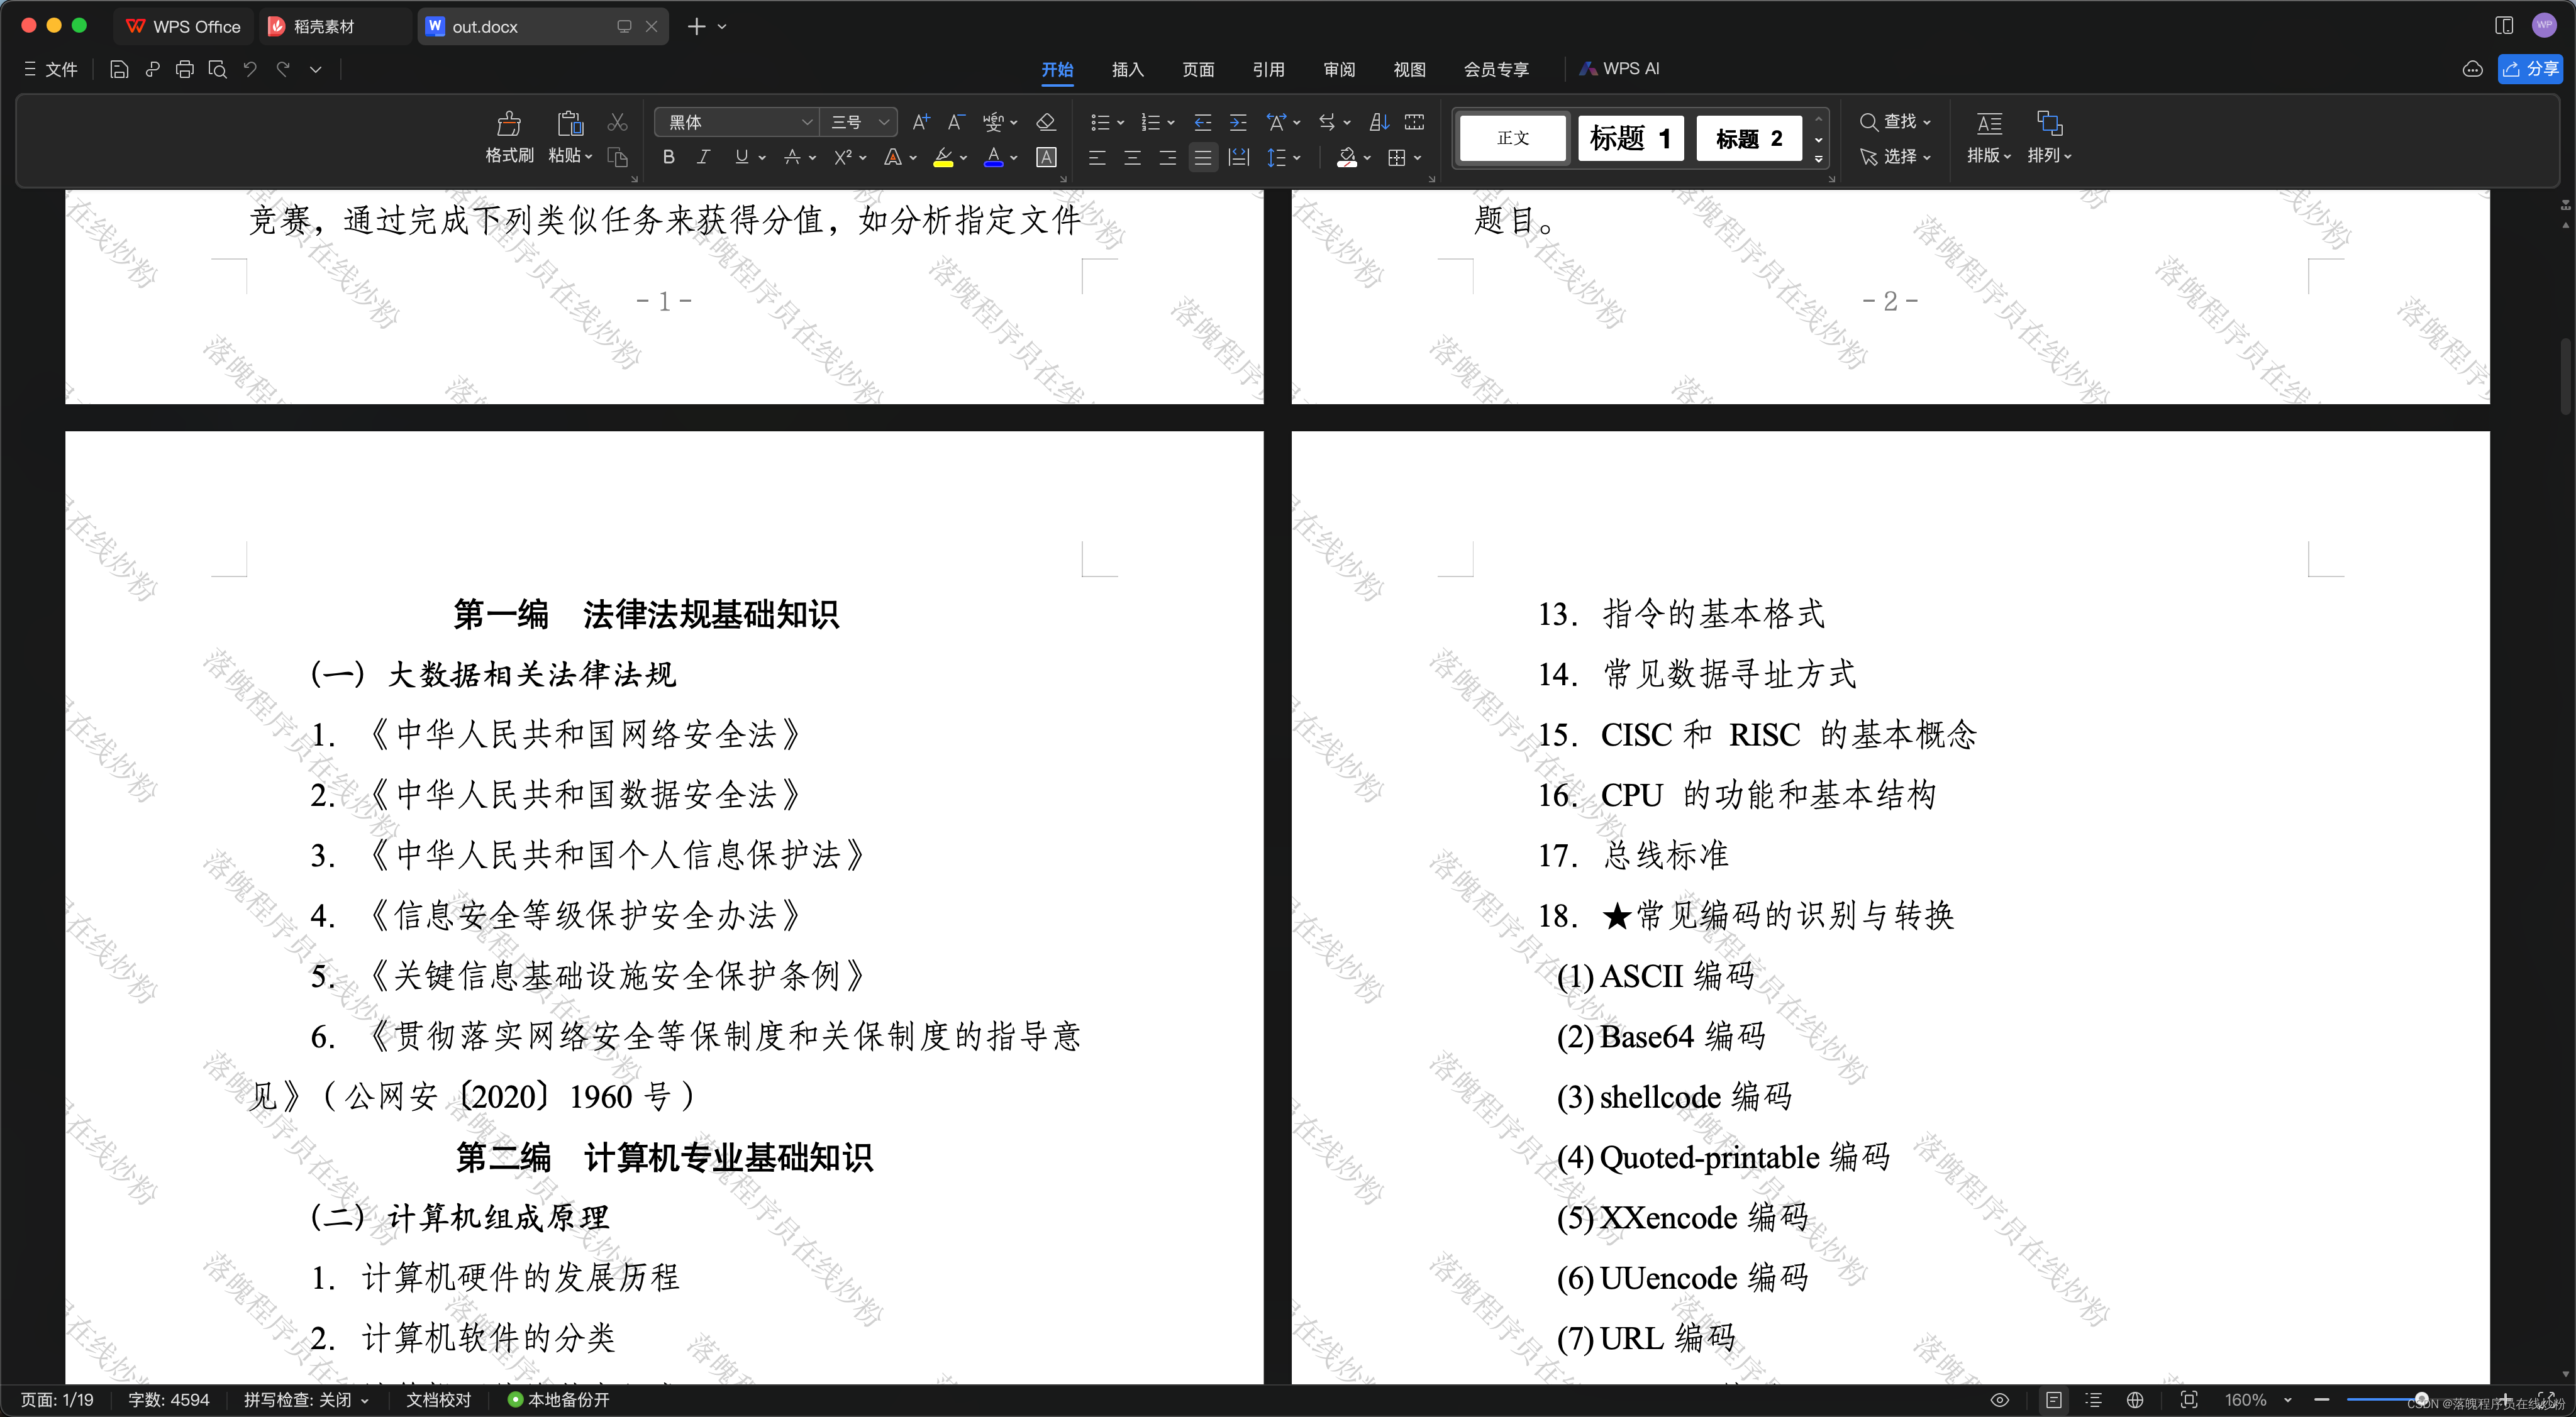
Task: Align text left
Action: 1097,157
